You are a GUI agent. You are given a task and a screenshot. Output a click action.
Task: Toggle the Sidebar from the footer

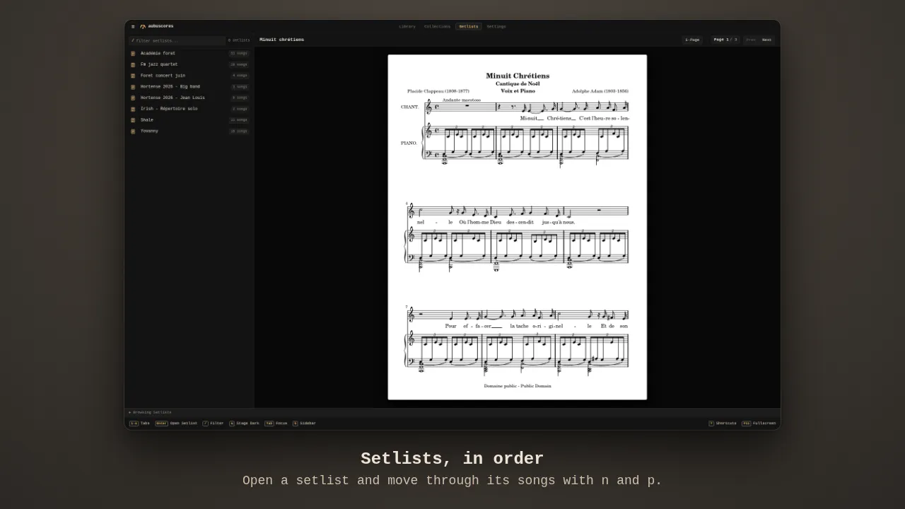(304, 423)
